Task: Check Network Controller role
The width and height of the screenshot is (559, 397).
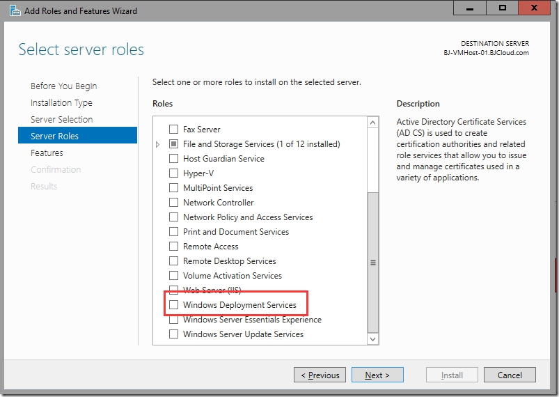Action: point(173,202)
